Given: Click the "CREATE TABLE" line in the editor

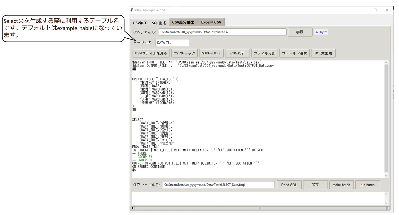Looking at the screenshot, I should click(x=155, y=79).
